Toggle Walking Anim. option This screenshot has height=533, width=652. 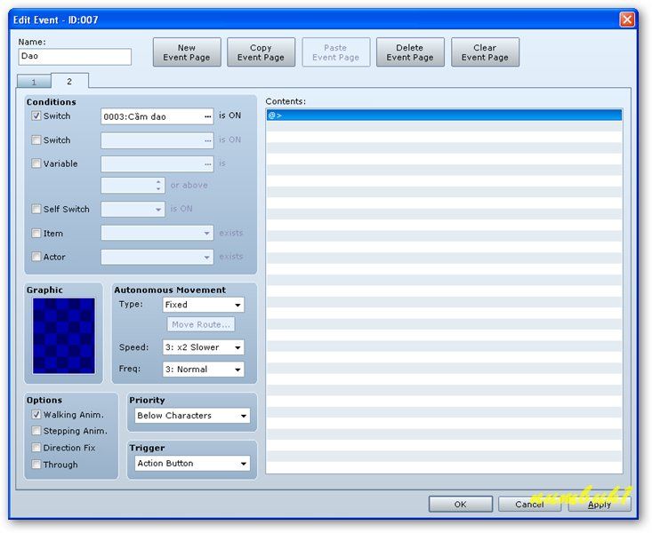pos(36,415)
